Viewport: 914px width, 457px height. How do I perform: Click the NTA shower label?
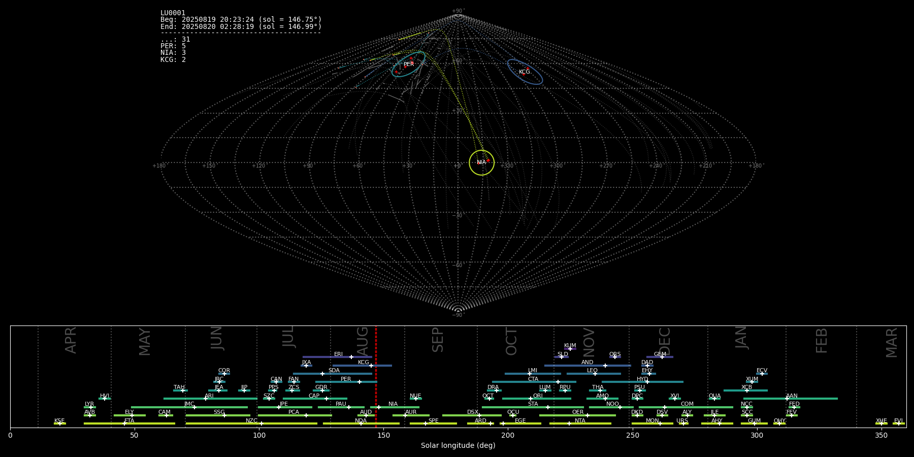[x=580, y=421]
